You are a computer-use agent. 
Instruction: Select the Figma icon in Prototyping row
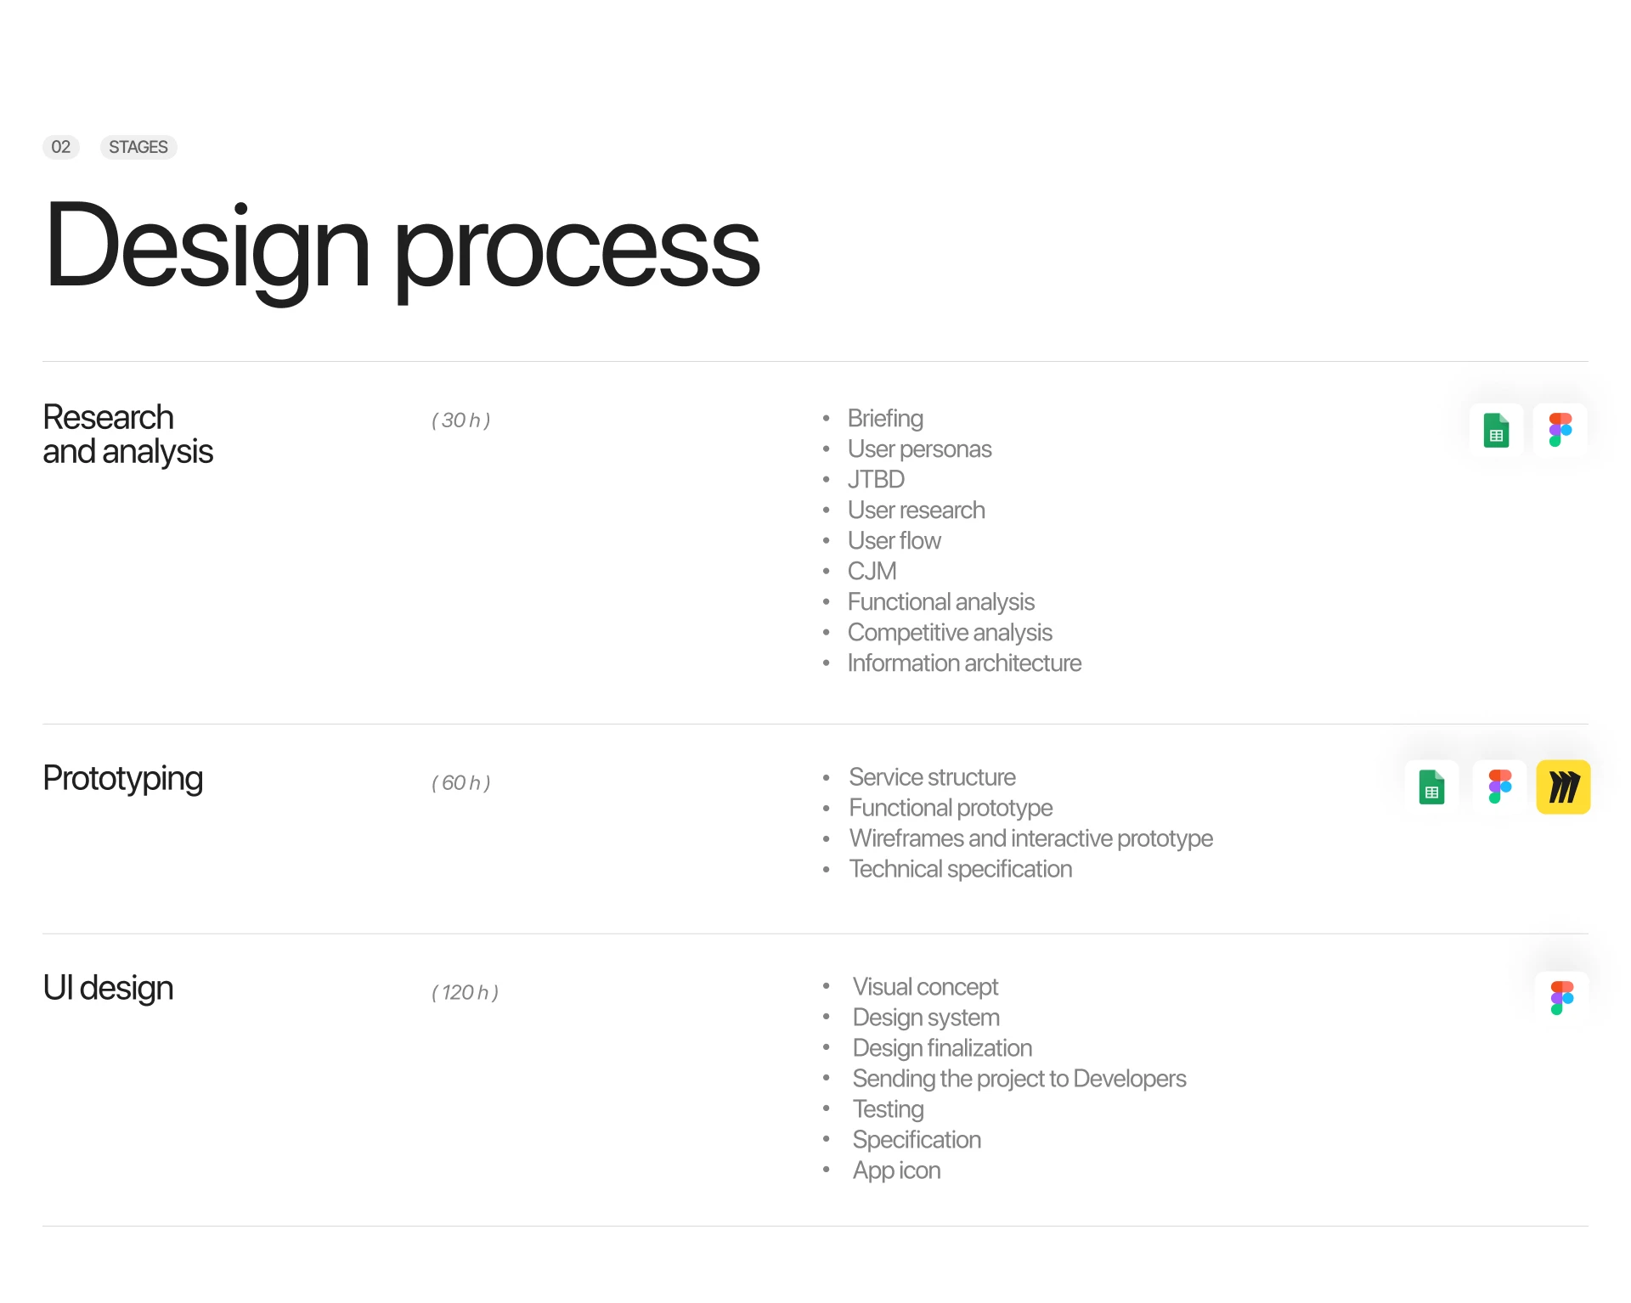click(x=1499, y=787)
